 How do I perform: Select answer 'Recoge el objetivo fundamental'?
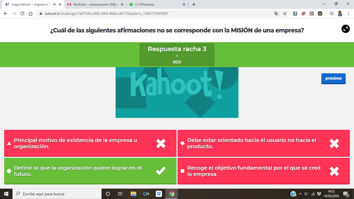(x=263, y=171)
